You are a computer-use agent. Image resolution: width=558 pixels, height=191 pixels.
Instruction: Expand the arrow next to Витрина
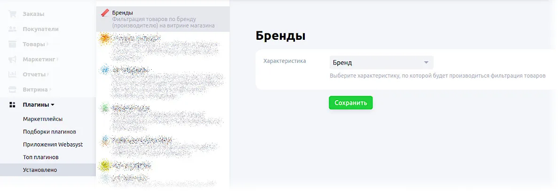[x=51, y=89]
